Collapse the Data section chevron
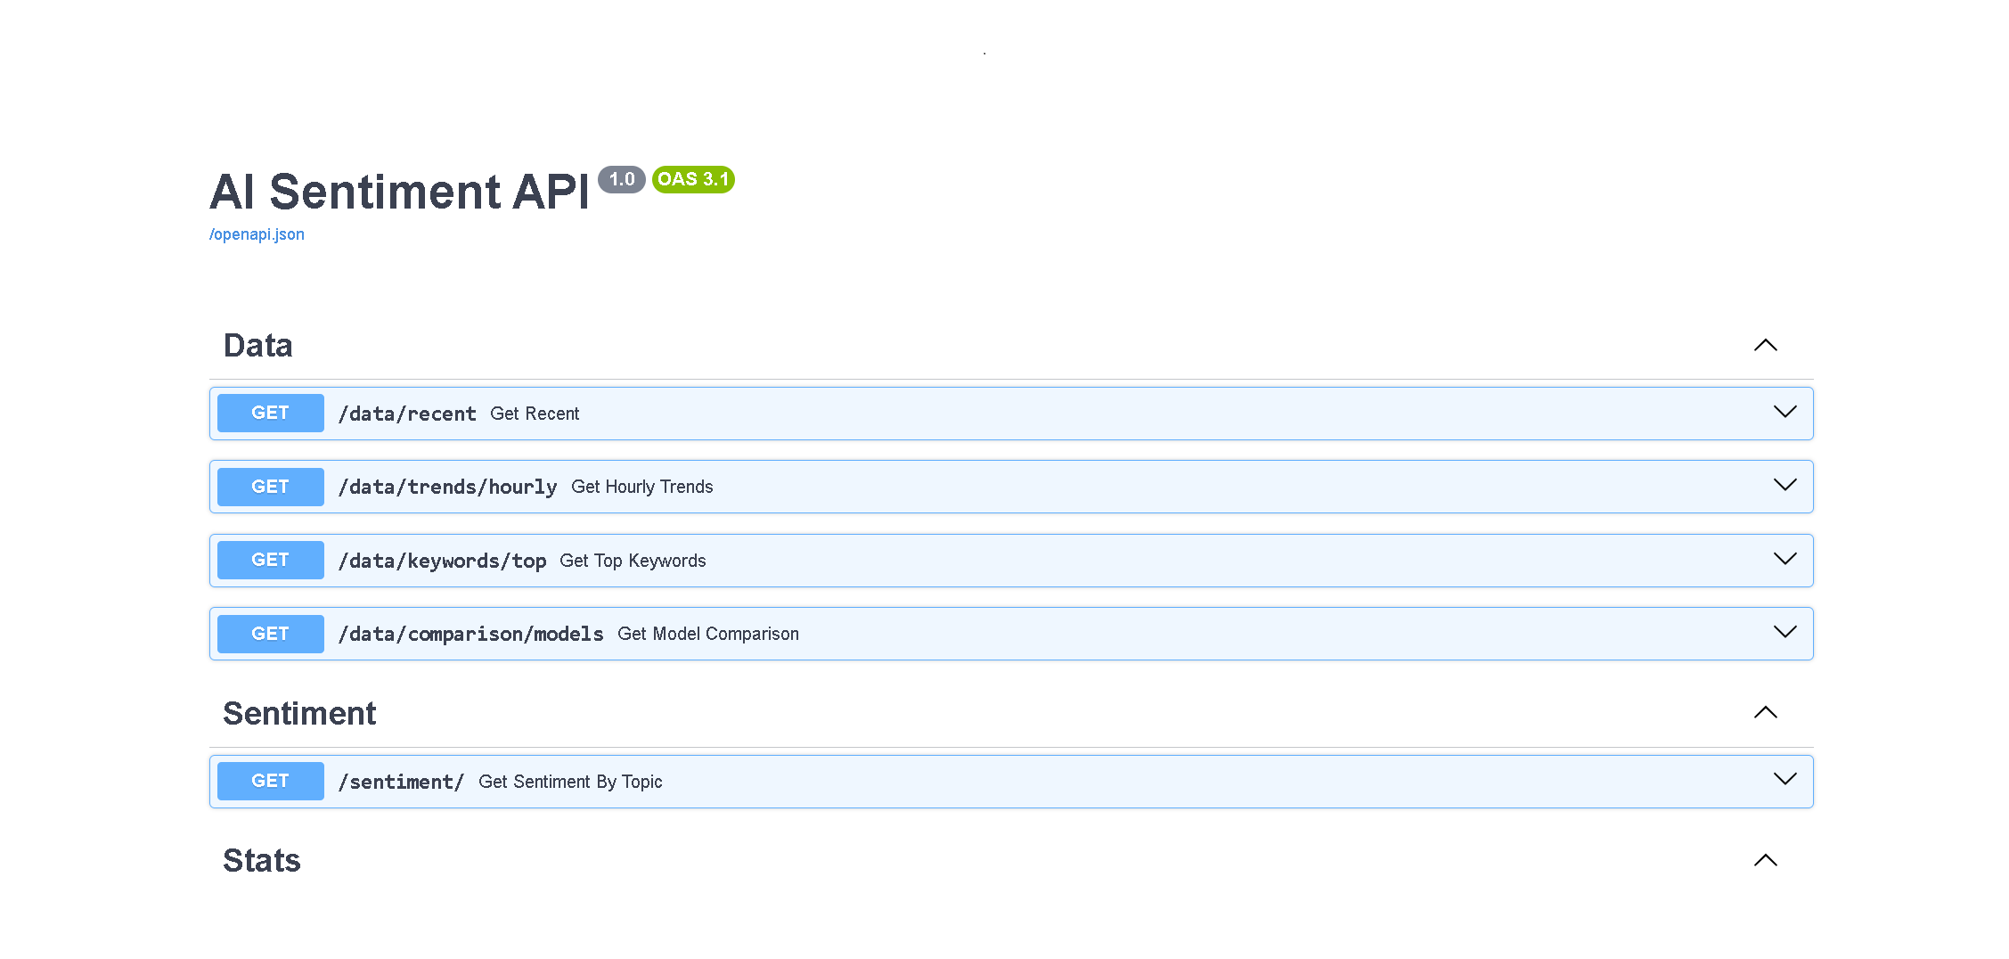 point(1765,345)
